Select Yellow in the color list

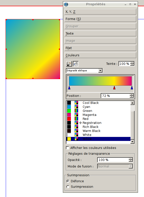pos(98,139)
